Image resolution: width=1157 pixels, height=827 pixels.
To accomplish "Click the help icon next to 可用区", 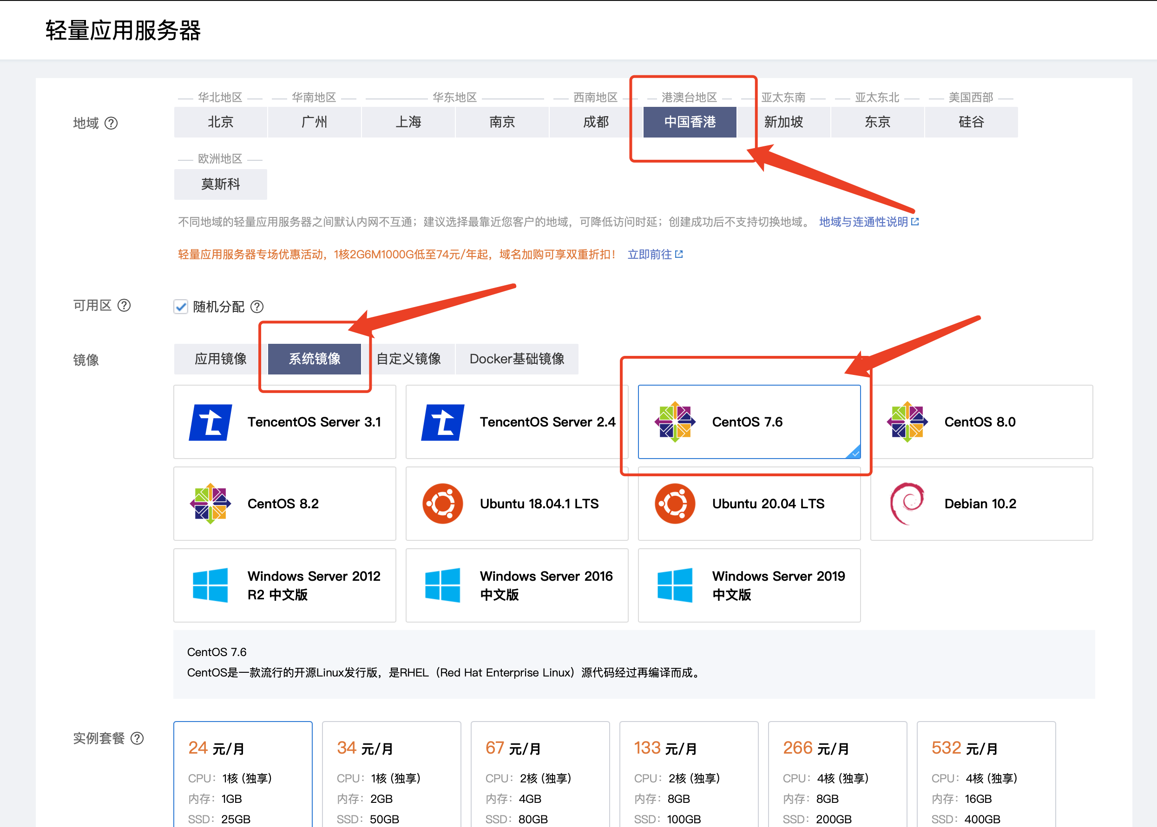I will click(x=124, y=305).
